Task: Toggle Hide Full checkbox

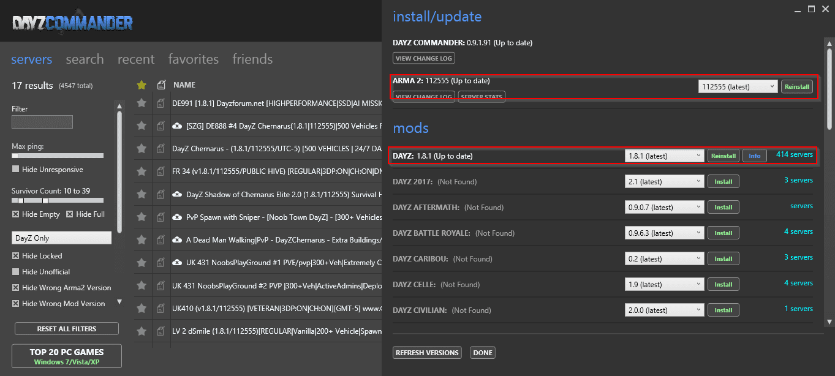Action: pyautogui.click(x=70, y=214)
